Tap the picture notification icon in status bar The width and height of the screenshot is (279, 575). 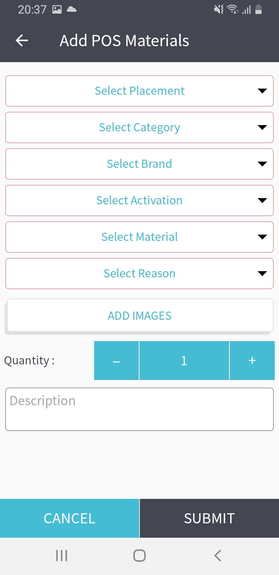coord(57,10)
